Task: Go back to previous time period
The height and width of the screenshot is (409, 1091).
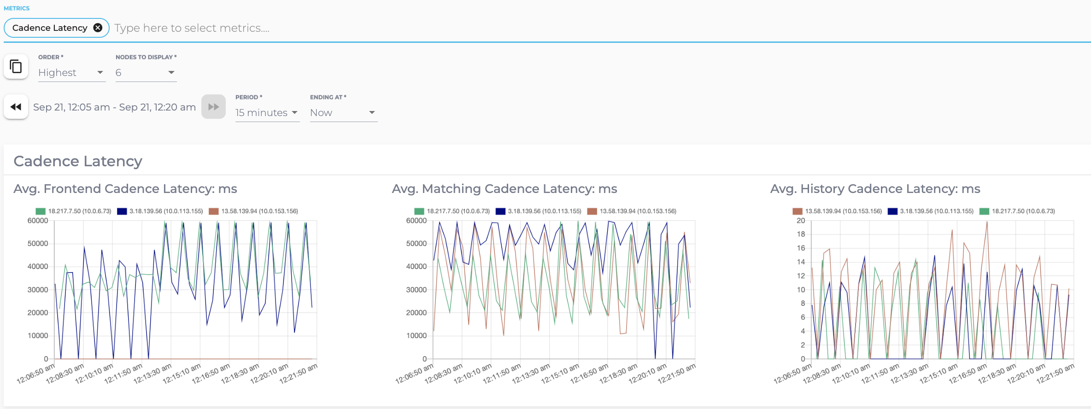Action: [x=16, y=107]
